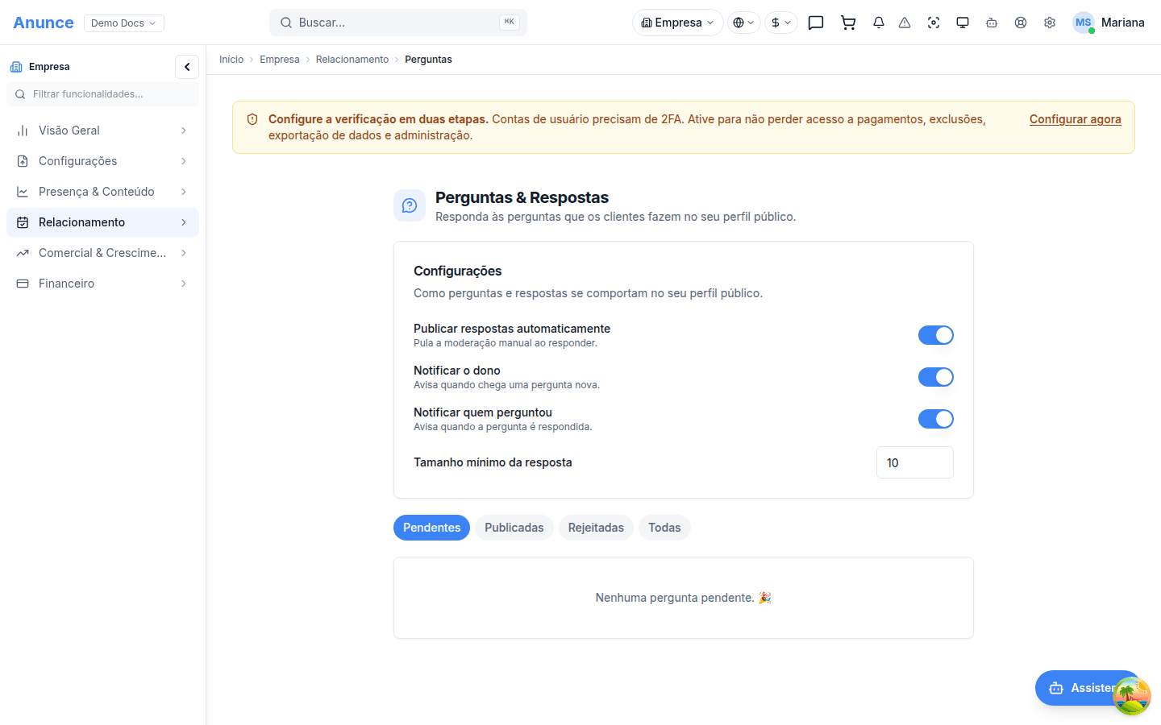This screenshot has height=725, width=1161.
Task: Click the Anunce logo
Action: coord(44,23)
